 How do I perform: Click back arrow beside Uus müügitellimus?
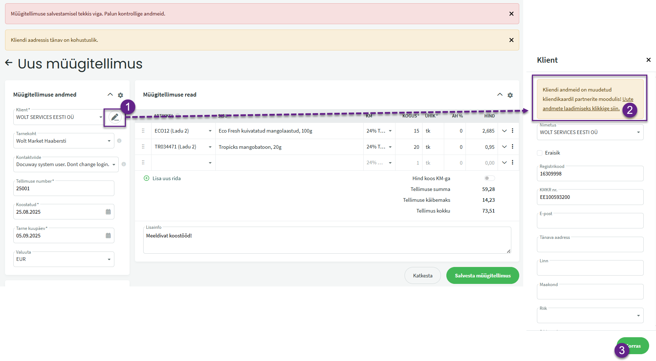click(x=9, y=63)
